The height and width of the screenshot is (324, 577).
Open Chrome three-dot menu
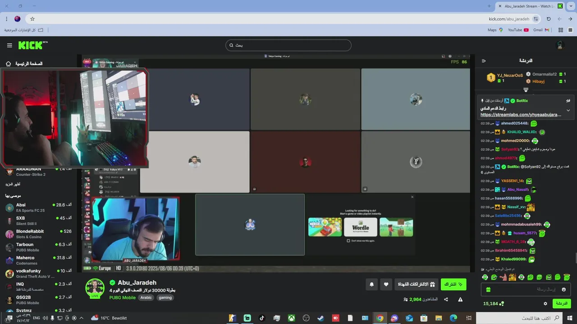[x=6, y=19]
